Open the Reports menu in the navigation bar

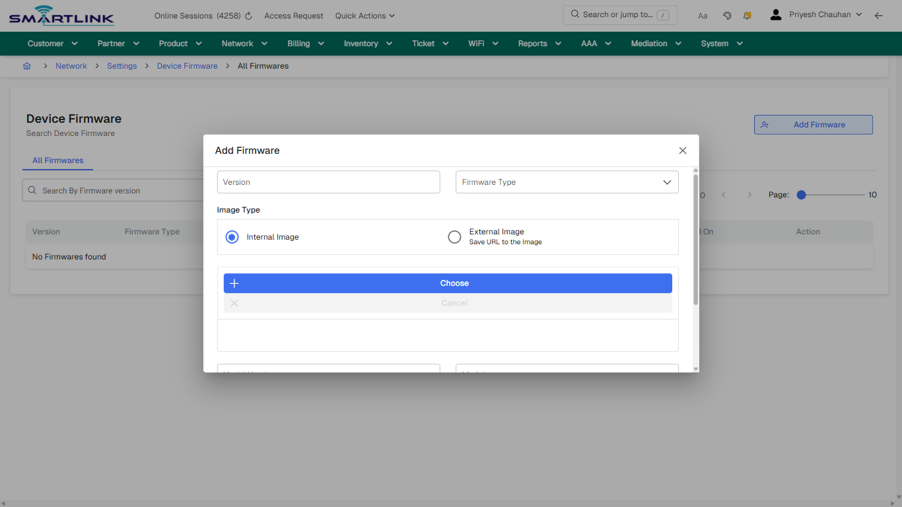coord(539,43)
